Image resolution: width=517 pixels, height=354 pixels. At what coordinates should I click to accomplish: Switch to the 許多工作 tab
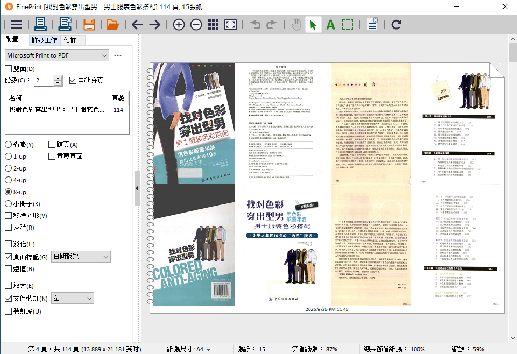(45, 40)
